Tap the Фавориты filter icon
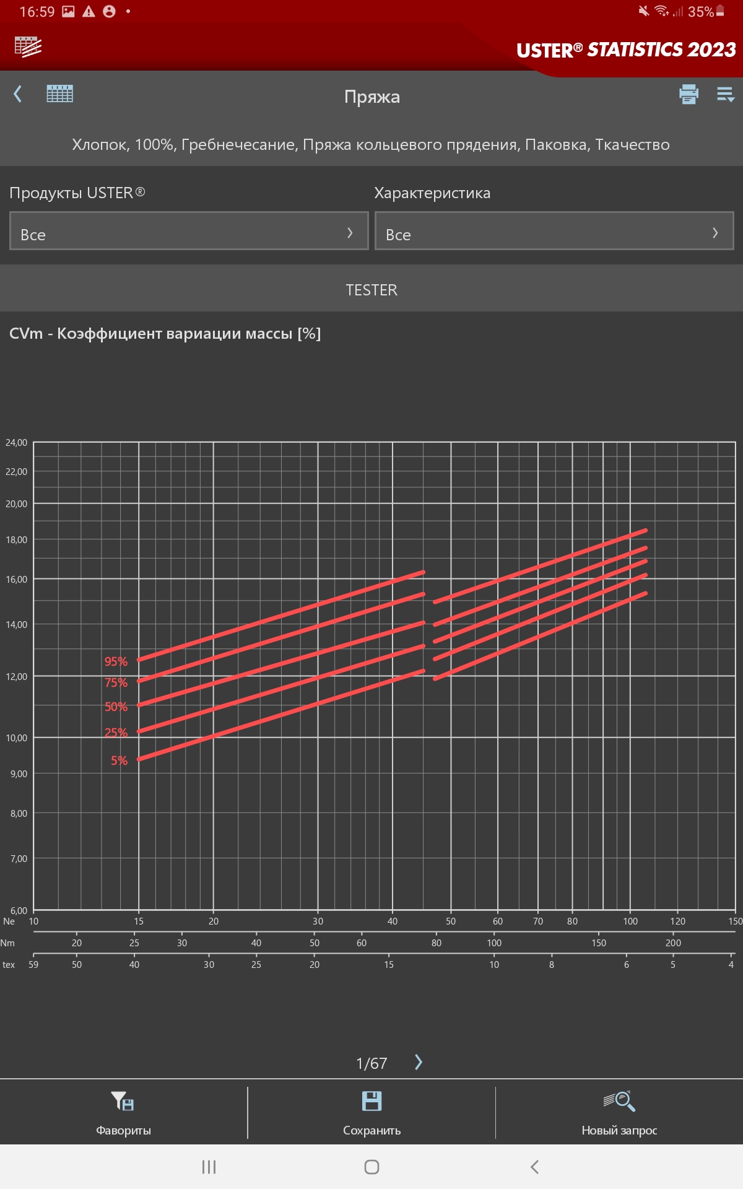 click(123, 1101)
